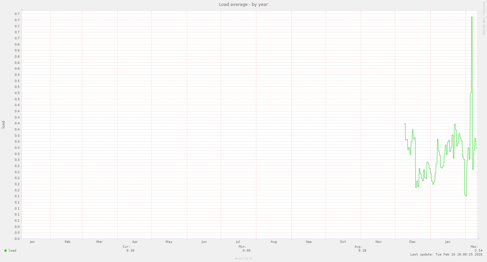487x262 pixels.
Task: Click the Cur value 0.30
Action: [x=130, y=251]
